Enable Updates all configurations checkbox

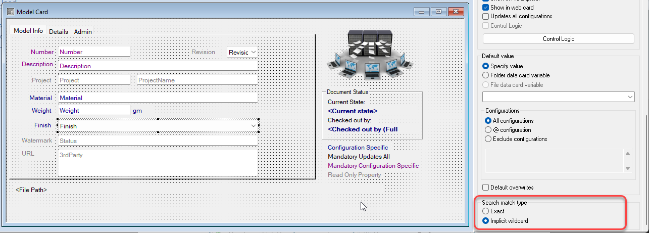coord(486,16)
